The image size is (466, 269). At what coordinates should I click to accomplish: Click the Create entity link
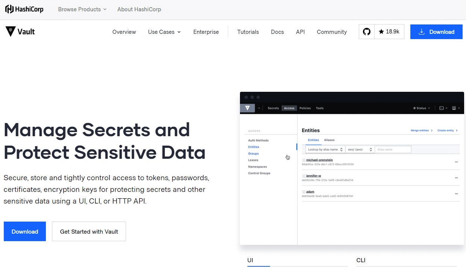coord(447,131)
